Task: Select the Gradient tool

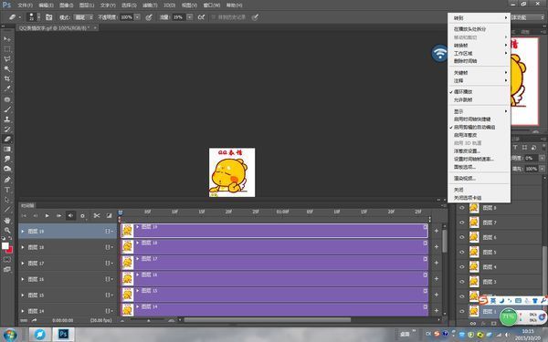Action: (x=7, y=149)
